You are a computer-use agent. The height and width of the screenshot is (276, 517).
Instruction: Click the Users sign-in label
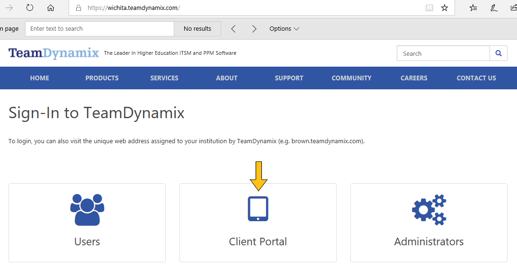(x=87, y=241)
